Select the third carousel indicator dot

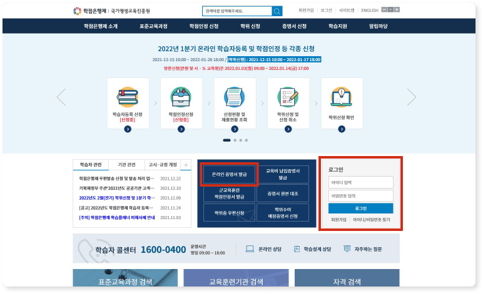tap(241, 140)
